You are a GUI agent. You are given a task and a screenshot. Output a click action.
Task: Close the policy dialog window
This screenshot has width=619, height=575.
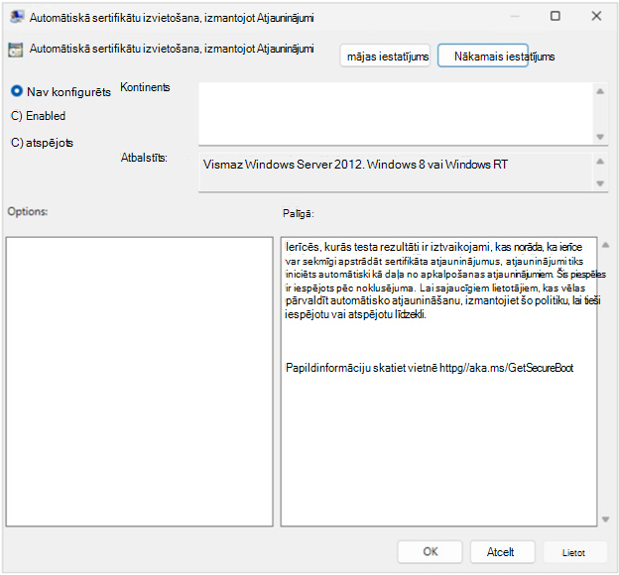coord(596,16)
